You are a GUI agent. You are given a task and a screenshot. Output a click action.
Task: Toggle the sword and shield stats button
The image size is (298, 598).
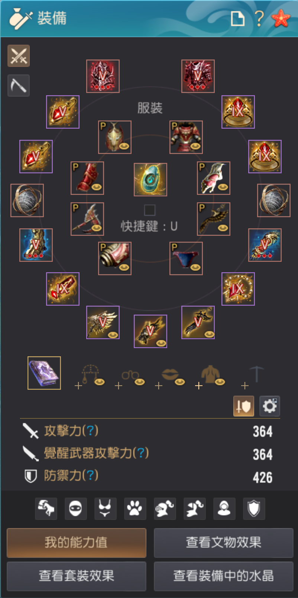coord(244,406)
